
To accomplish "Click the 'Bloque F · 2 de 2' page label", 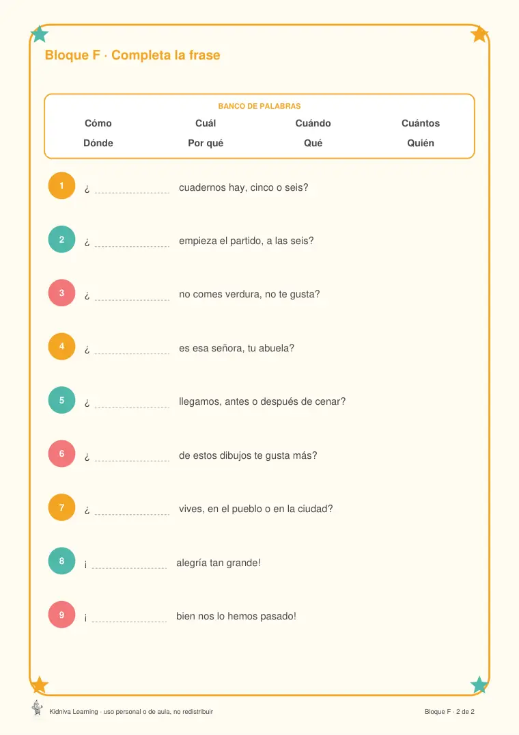I will coord(449,712).
